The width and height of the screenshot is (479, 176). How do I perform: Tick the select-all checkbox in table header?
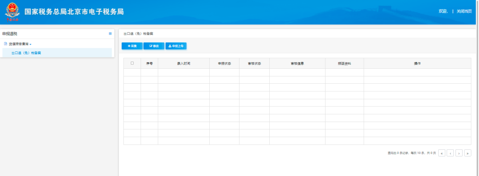pyautogui.click(x=132, y=63)
